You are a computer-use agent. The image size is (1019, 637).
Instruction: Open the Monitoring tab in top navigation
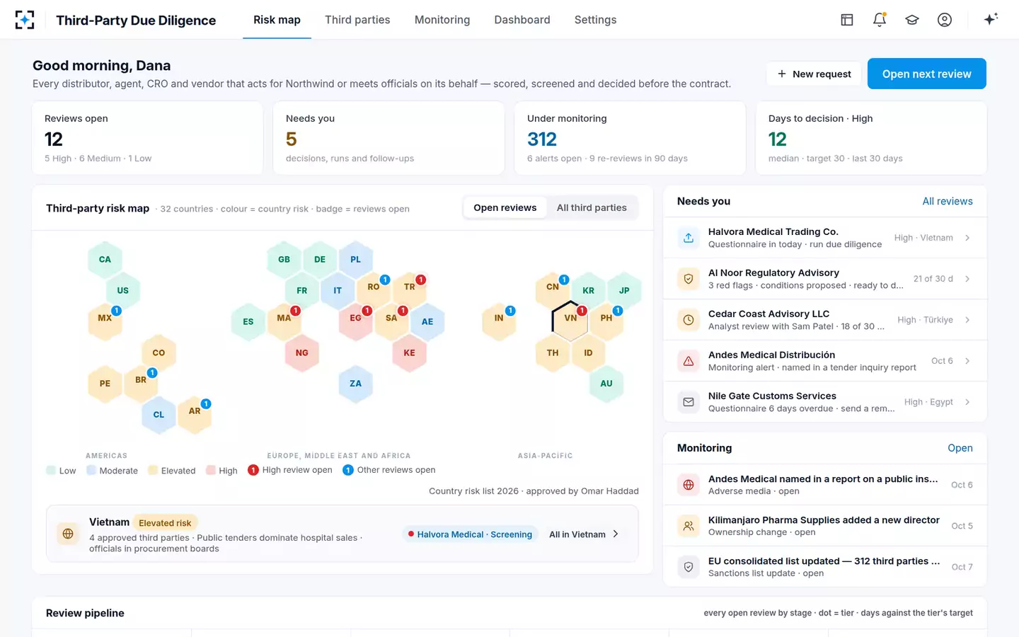point(442,20)
